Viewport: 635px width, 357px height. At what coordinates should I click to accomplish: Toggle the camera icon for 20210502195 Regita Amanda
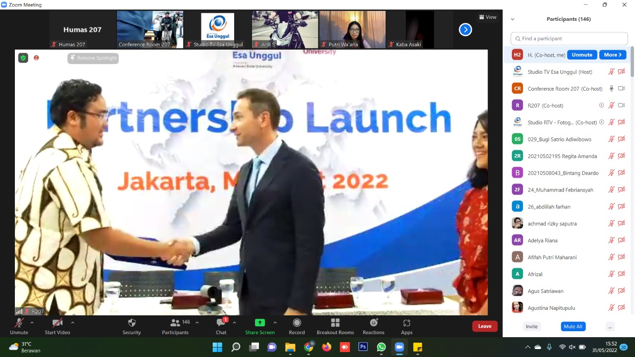[x=621, y=156]
